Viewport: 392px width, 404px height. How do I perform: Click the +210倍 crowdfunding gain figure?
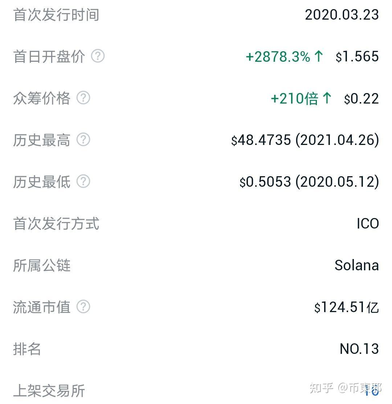tap(294, 98)
